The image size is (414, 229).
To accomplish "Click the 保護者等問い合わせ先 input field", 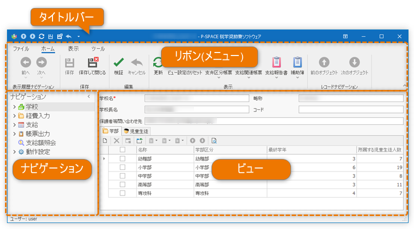I will click(x=274, y=121).
